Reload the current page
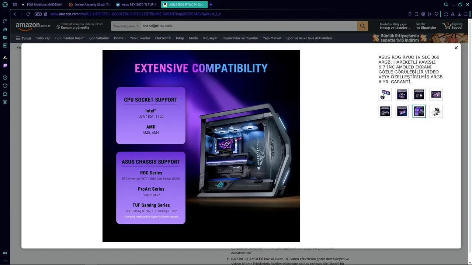 tap(28, 14)
